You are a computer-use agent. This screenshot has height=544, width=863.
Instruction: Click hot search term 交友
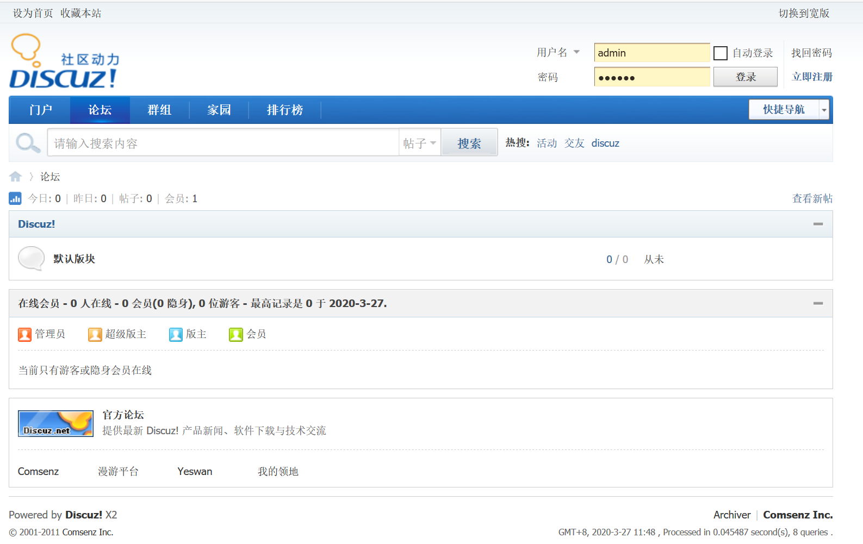pos(574,143)
